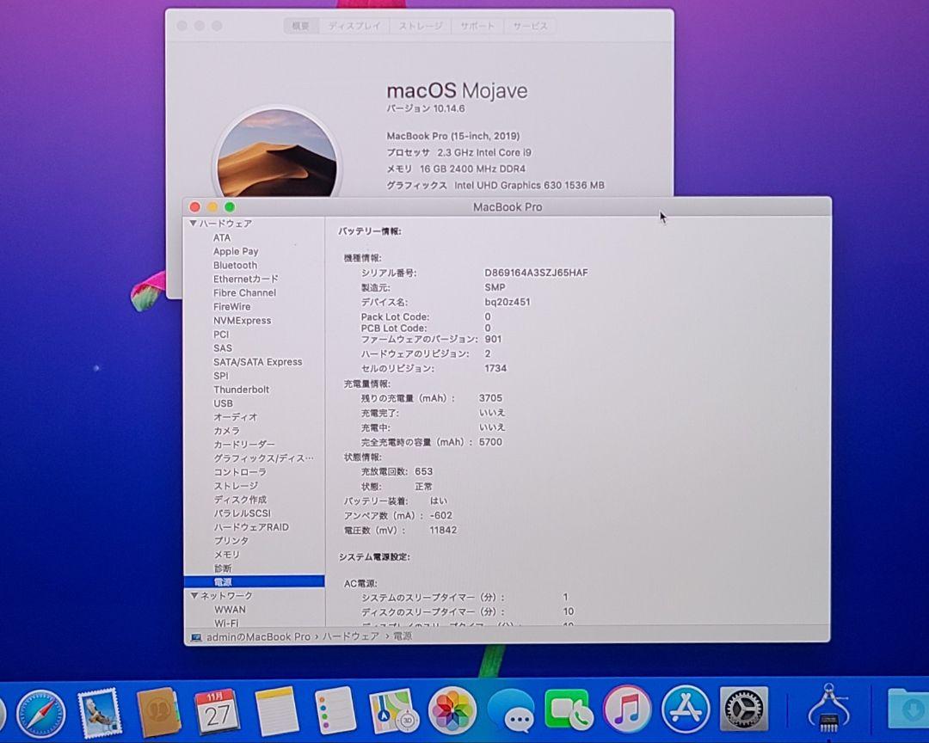929x743 pixels.
Task: Close the MacBook Pro System Information window
Action: click(x=194, y=206)
